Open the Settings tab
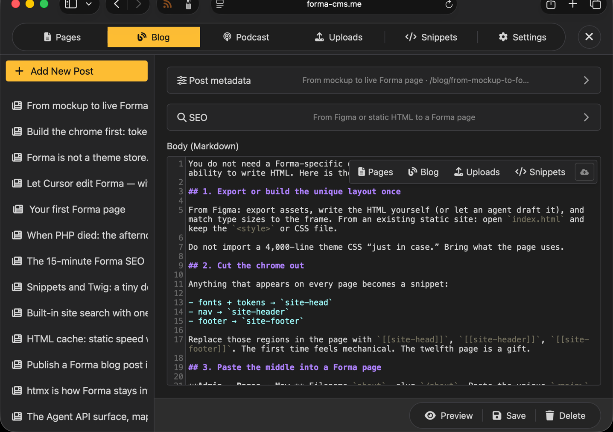 click(x=522, y=37)
